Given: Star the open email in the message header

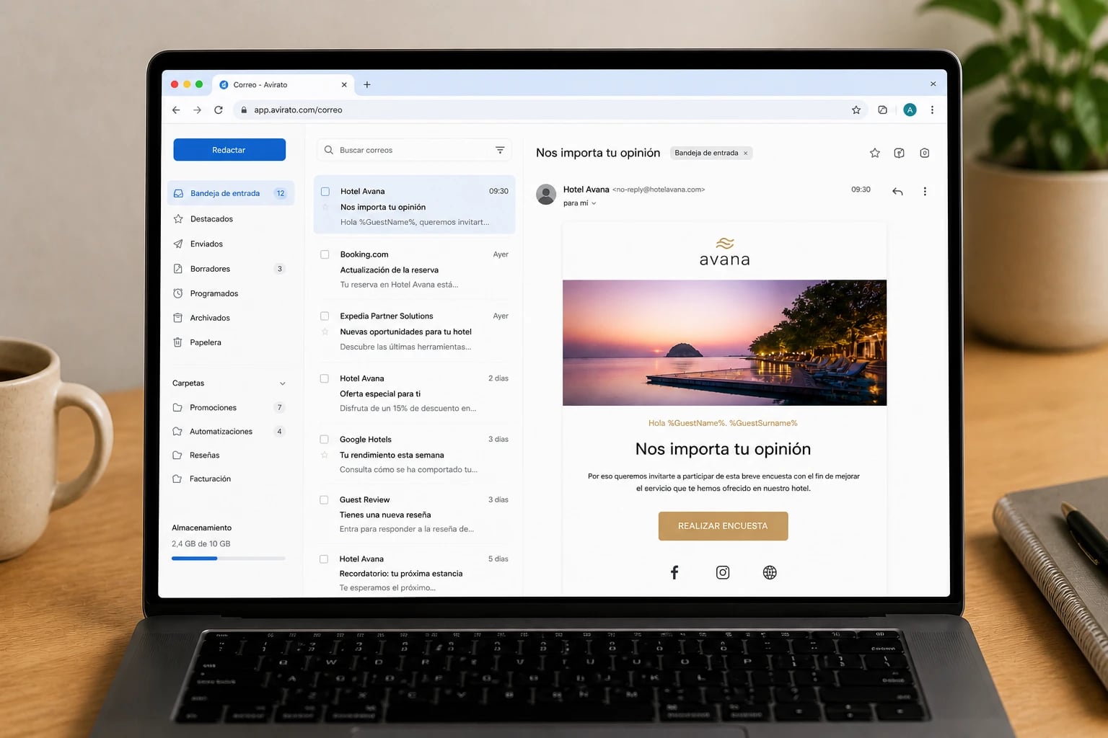Looking at the screenshot, I should [875, 153].
